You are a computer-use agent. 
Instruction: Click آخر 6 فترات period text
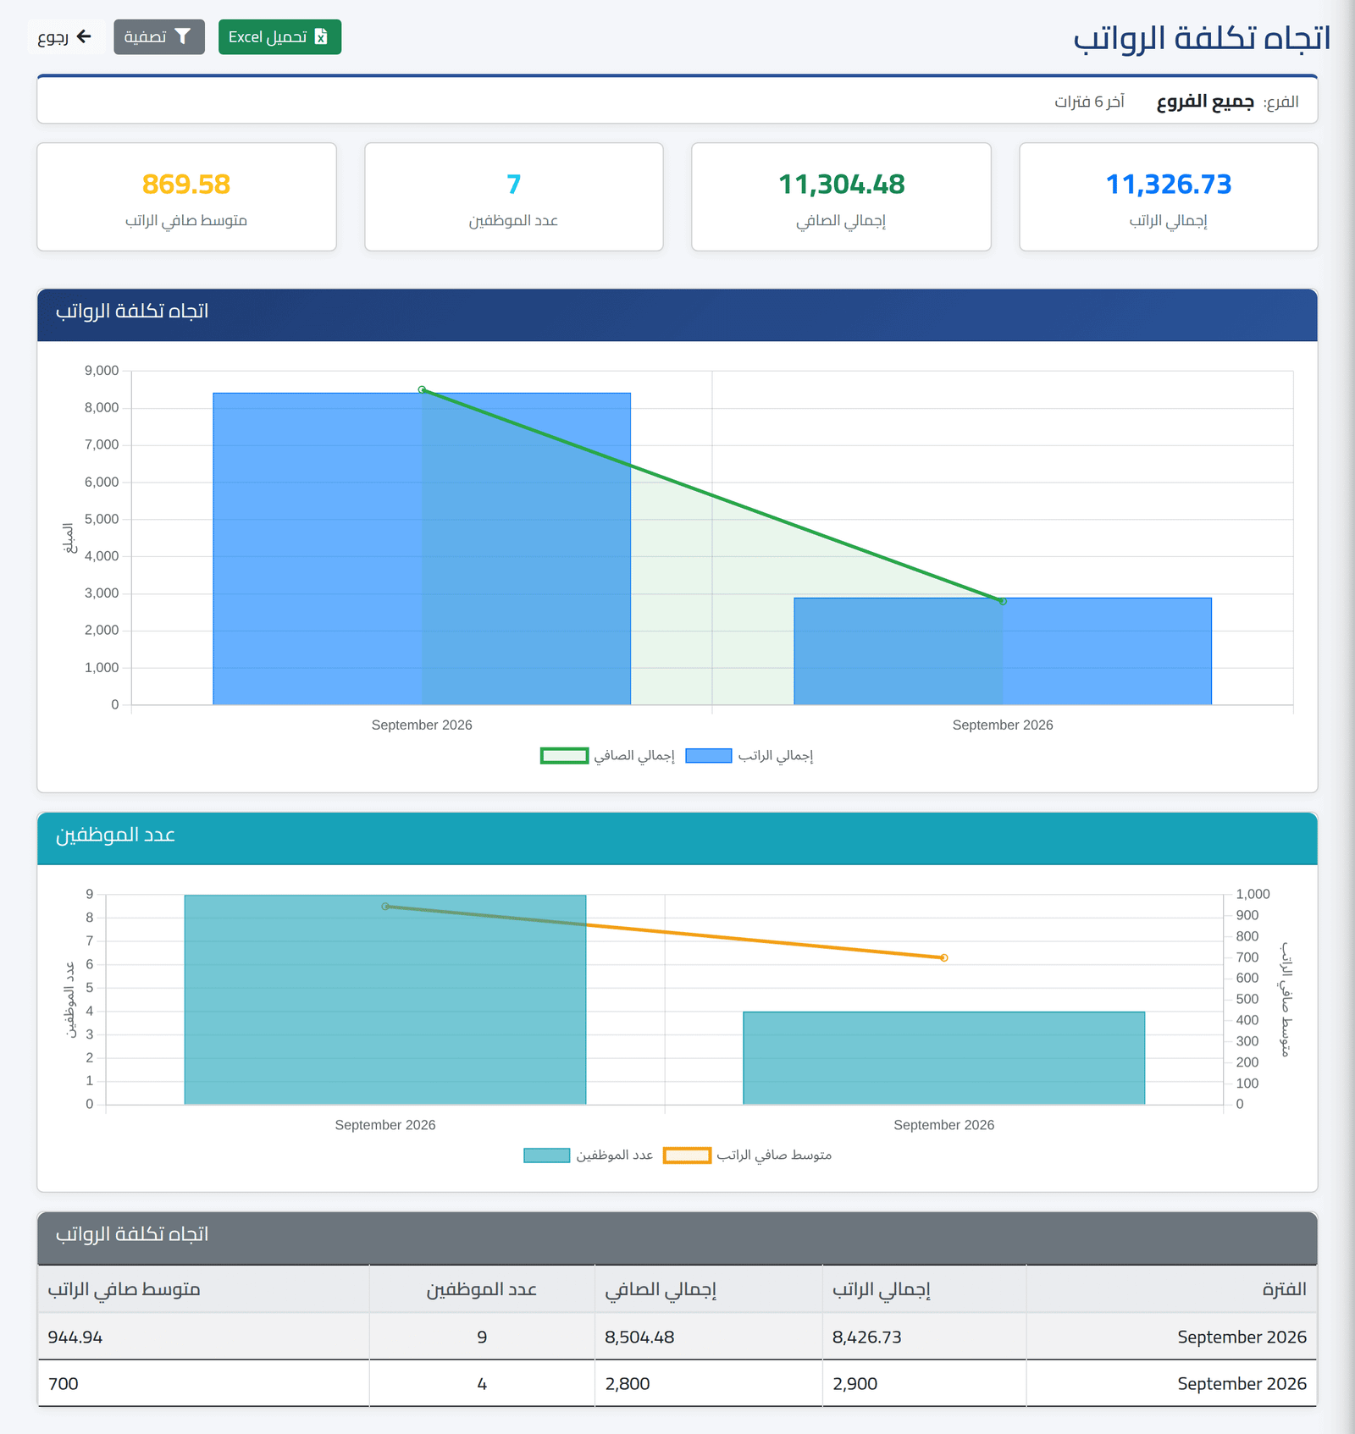(1089, 102)
